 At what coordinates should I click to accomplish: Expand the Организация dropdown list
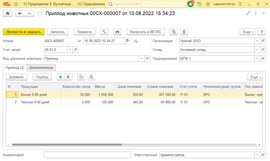tap(257, 41)
